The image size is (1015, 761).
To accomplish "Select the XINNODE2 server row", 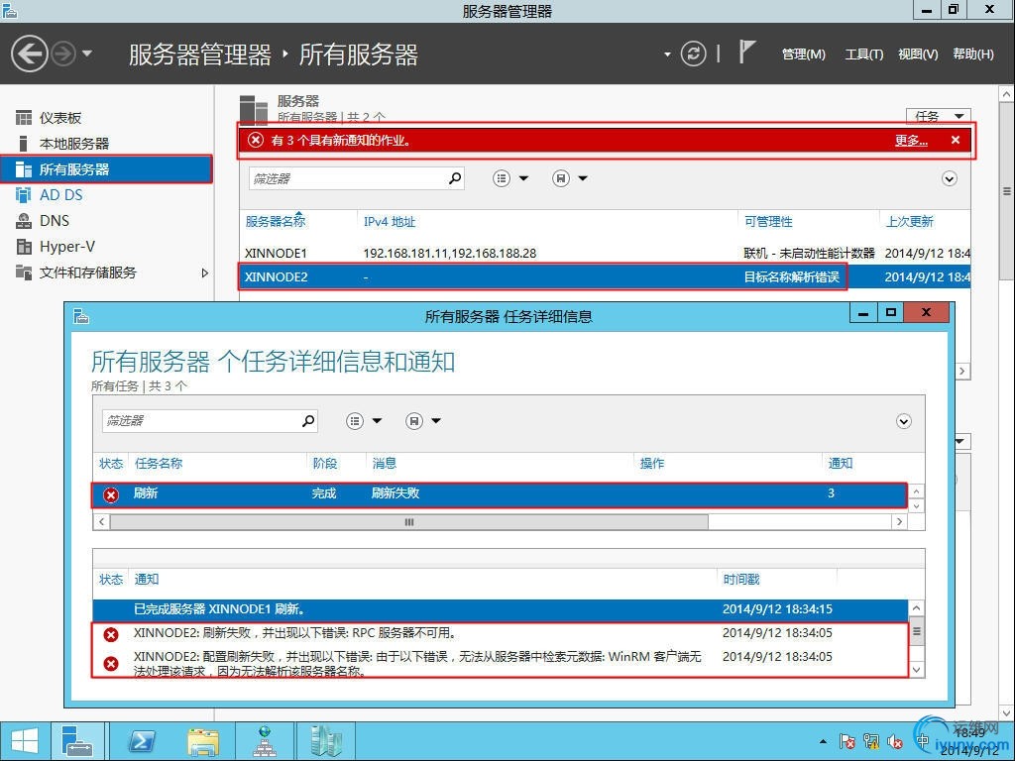I will (x=605, y=277).
